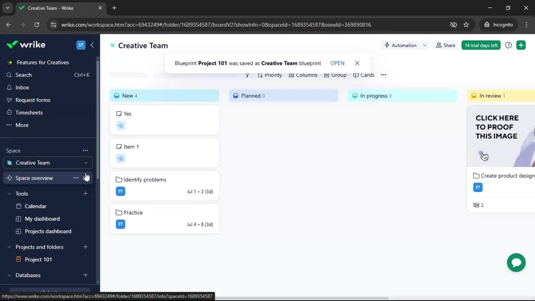Add a new tool with plus icon

85,193
